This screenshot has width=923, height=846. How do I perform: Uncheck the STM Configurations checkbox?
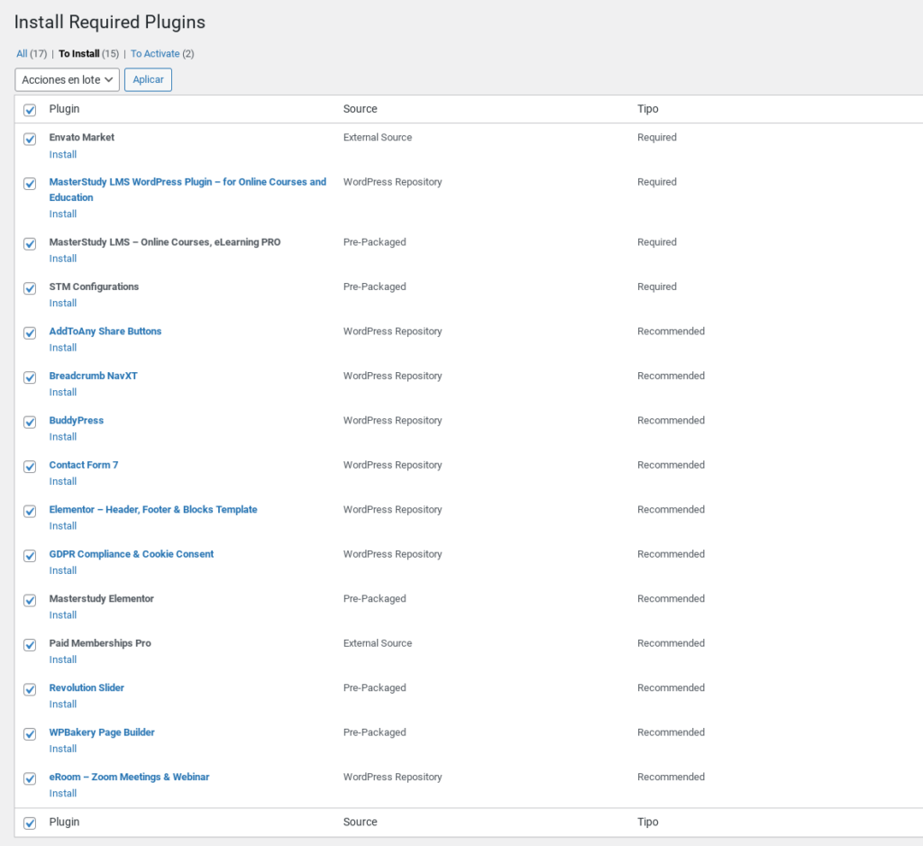tap(30, 288)
